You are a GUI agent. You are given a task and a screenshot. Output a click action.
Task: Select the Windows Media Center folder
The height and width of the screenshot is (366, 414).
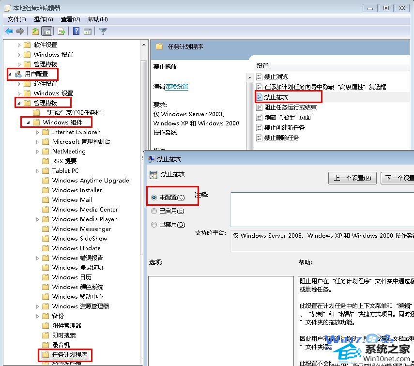click(x=85, y=210)
